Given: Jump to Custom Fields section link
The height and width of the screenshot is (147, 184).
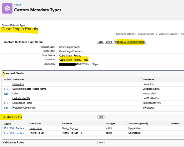Looking at the screenshot, I should pyautogui.click(x=145, y=34).
